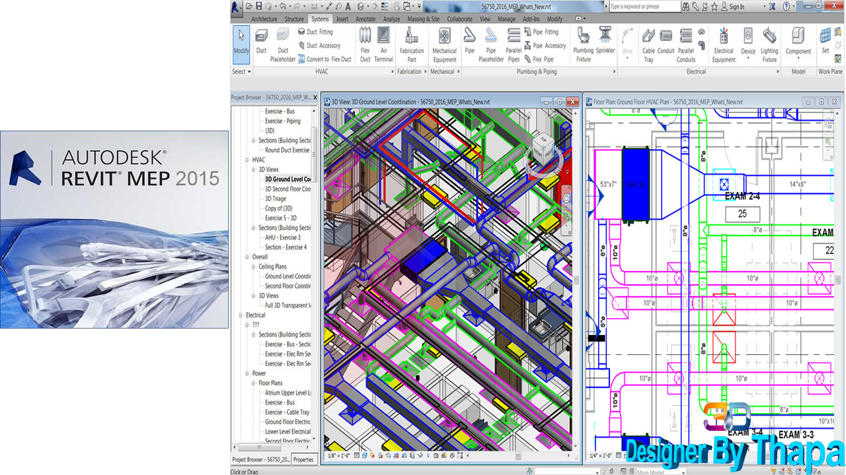Click the Pipe Accessory tool
The height and width of the screenshot is (475, 846).
point(545,46)
